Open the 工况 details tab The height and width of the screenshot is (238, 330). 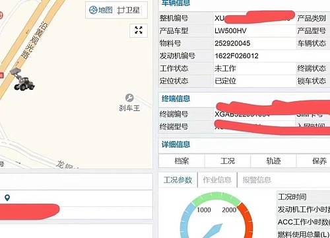[x=228, y=161]
